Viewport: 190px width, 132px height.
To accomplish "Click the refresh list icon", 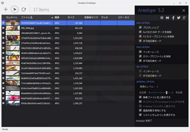I will pos(24,9).
